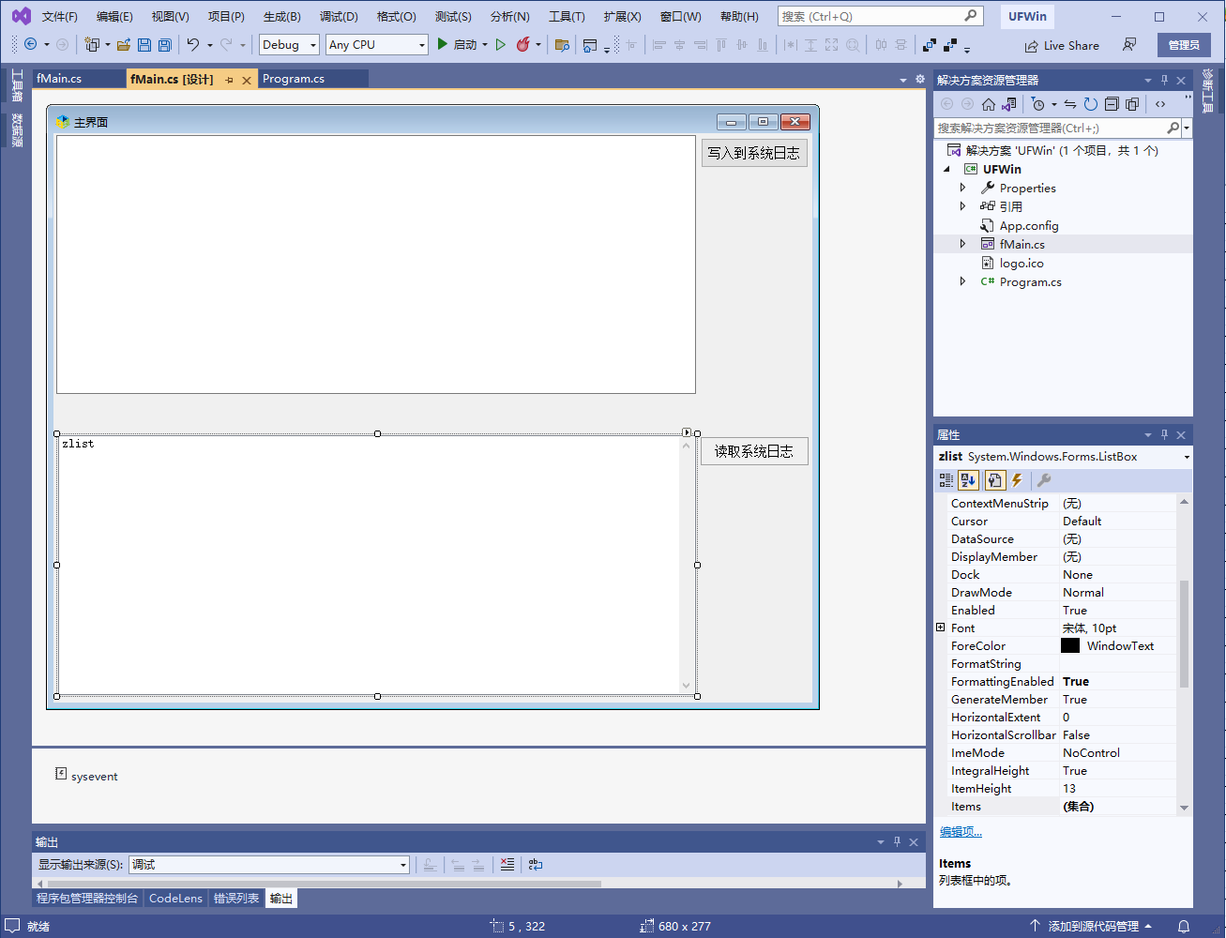Click the 写入到系统日志 button on form
The image size is (1226, 938).
coord(754,153)
